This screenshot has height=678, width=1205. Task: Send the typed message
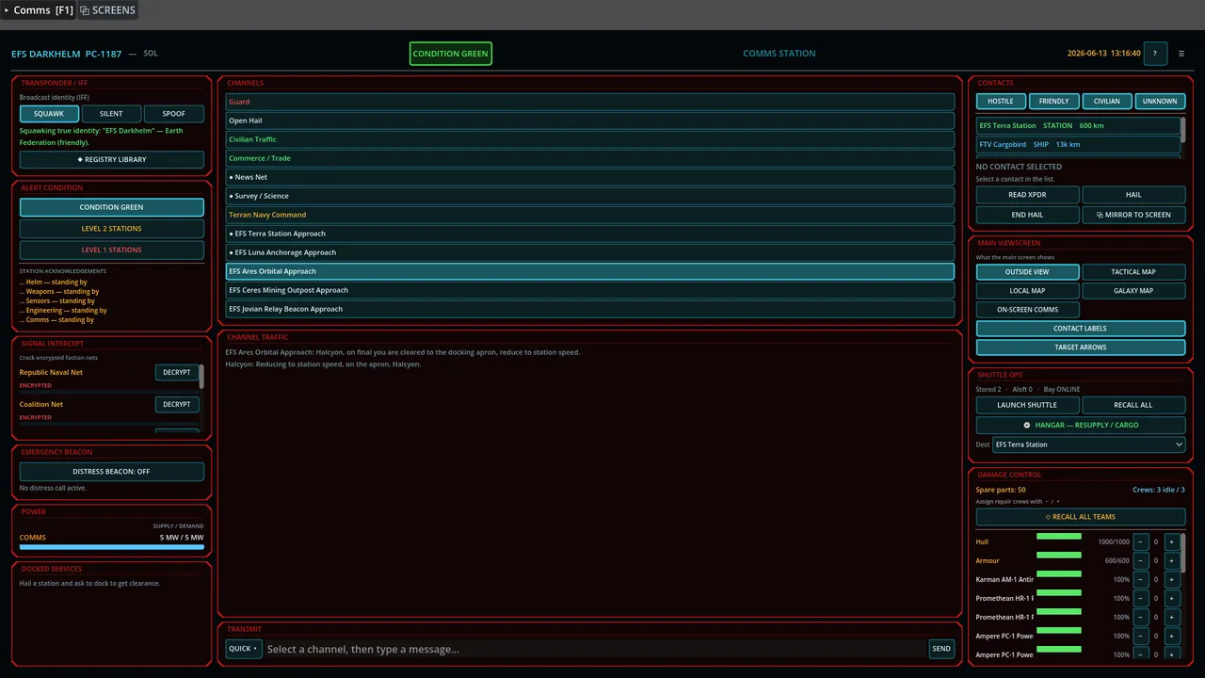tap(941, 649)
